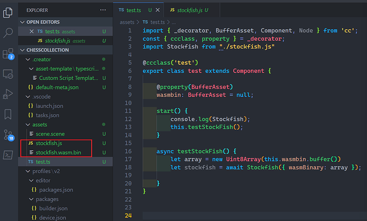
Task: Open default-meta.json file
Action: pyautogui.click(x=66, y=87)
